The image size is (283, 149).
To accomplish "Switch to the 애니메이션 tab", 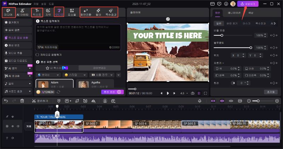I will (234, 13).
